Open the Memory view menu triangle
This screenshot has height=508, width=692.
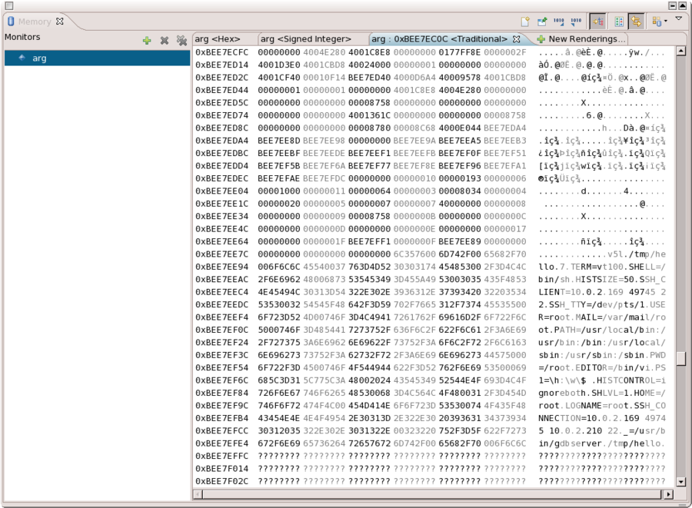point(677,18)
